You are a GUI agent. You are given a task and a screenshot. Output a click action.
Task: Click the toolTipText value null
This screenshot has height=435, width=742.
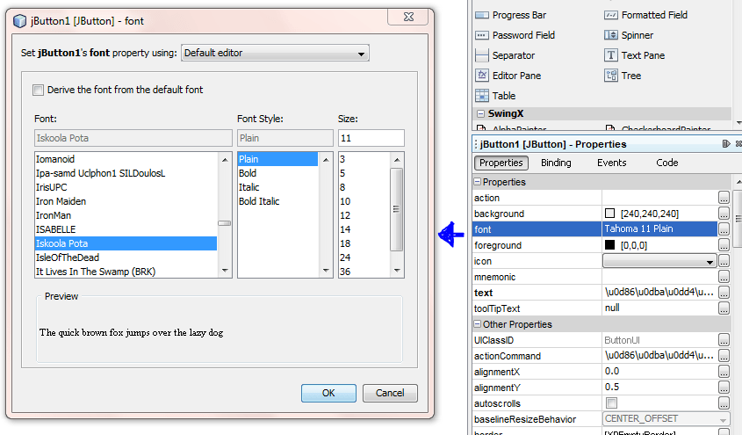[x=612, y=308]
